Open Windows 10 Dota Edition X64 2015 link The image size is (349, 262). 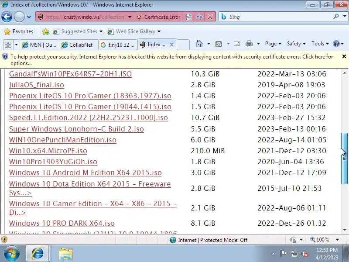coord(90,188)
